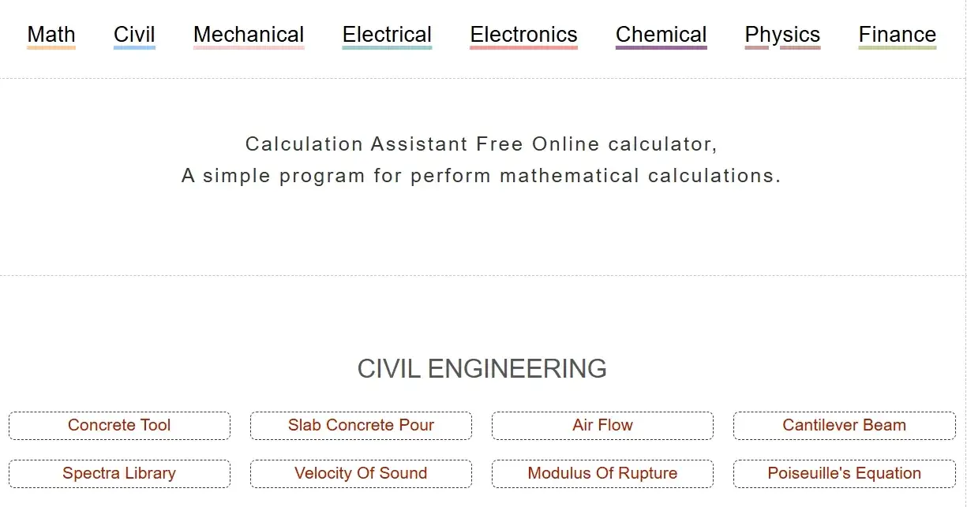967x507 pixels.
Task: Open the Finance calculators section
Action: (x=898, y=35)
